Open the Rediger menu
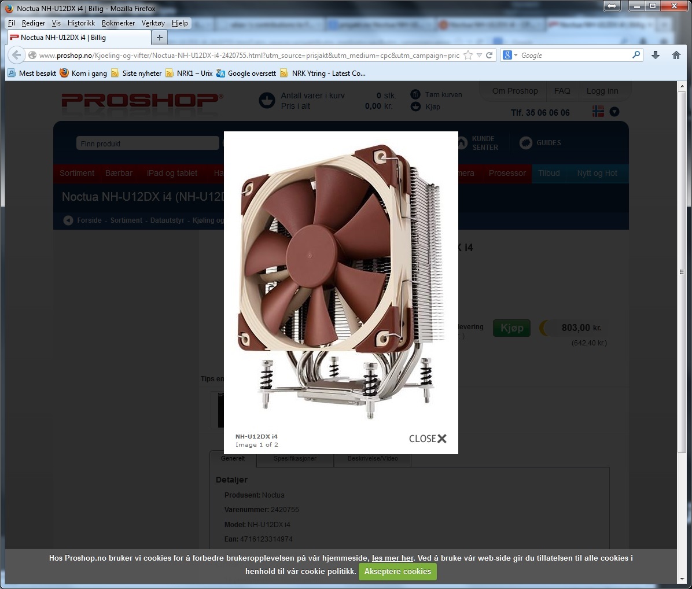Screen dimensions: 692x589 point(34,23)
